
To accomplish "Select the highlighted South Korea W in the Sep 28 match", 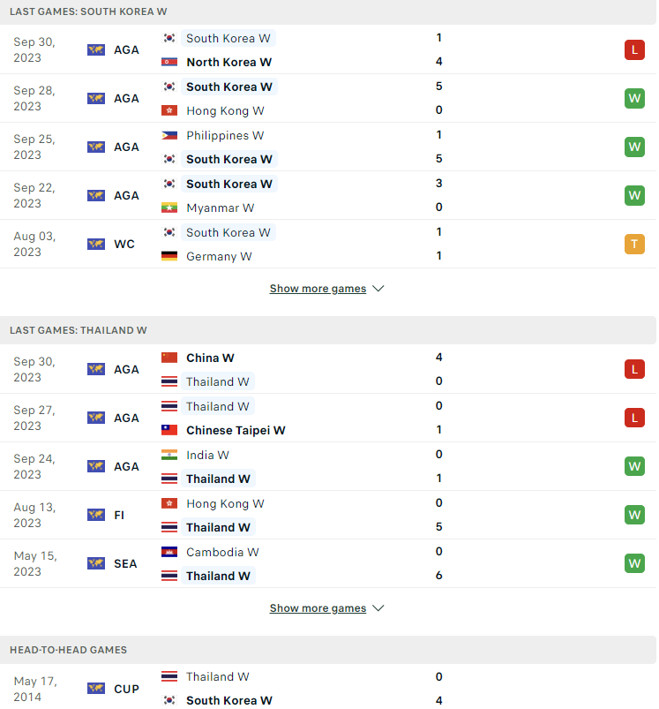I will (x=229, y=87).
